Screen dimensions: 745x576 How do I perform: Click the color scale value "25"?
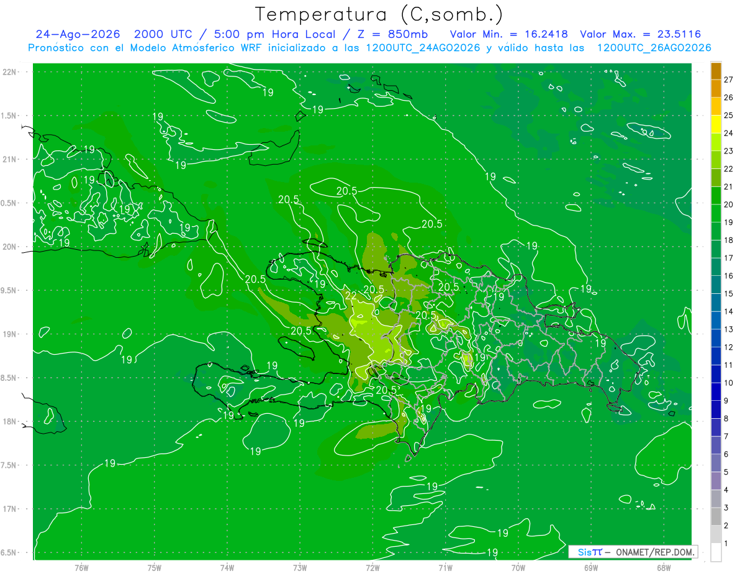[x=729, y=115]
